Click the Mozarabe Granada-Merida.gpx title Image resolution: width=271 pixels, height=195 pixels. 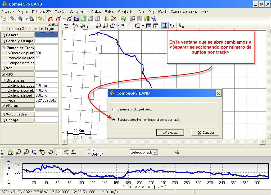point(30,29)
